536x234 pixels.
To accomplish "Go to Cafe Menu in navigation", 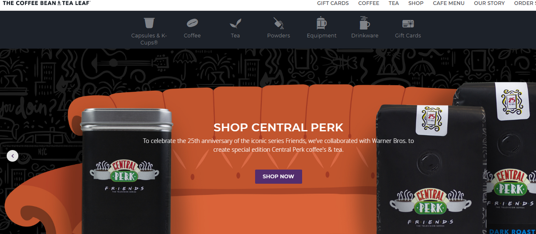I will tap(449, 3).
